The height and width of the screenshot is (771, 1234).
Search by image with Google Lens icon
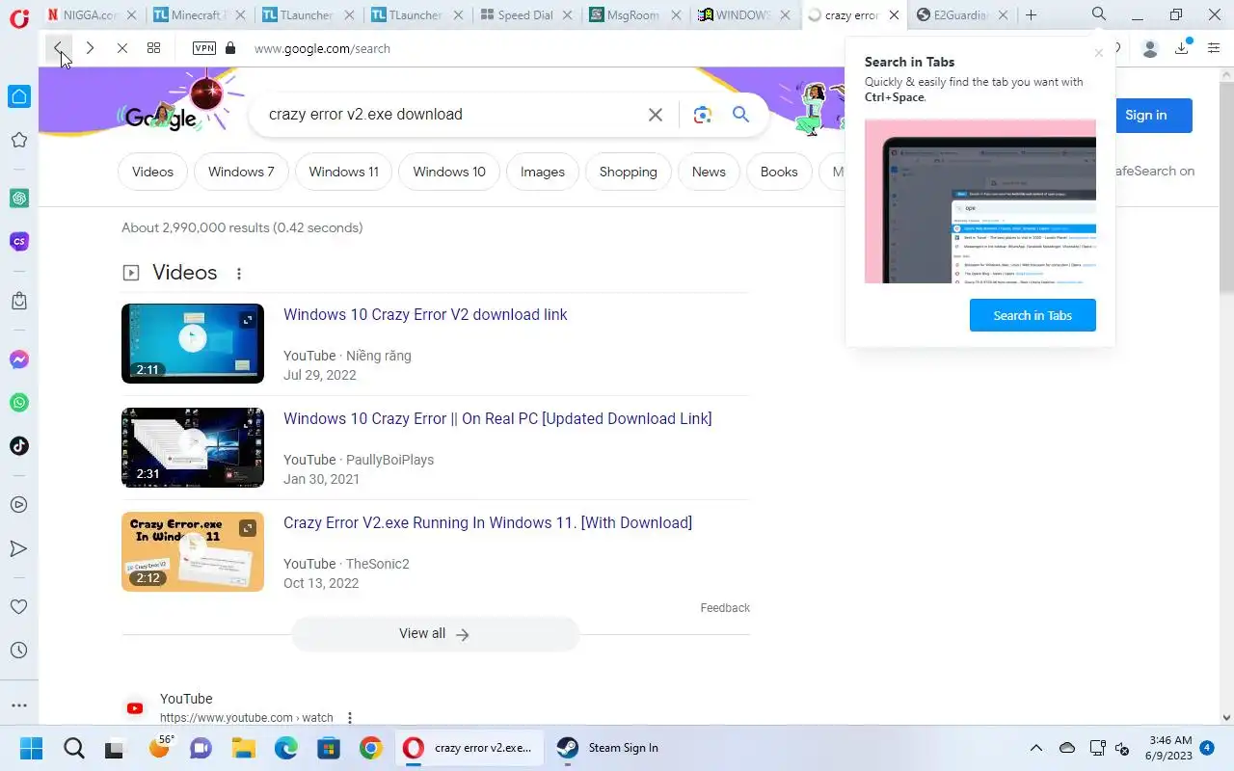703,115
